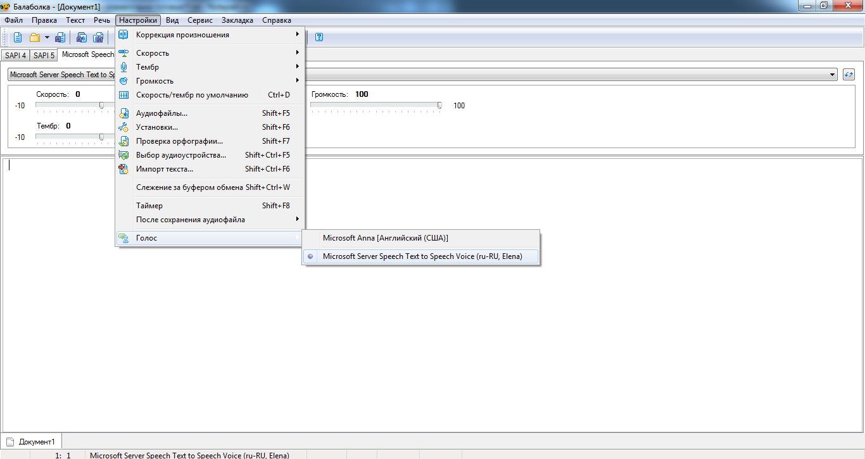
Task: Click the status bar voice name text
Action: tap(189, 455)
